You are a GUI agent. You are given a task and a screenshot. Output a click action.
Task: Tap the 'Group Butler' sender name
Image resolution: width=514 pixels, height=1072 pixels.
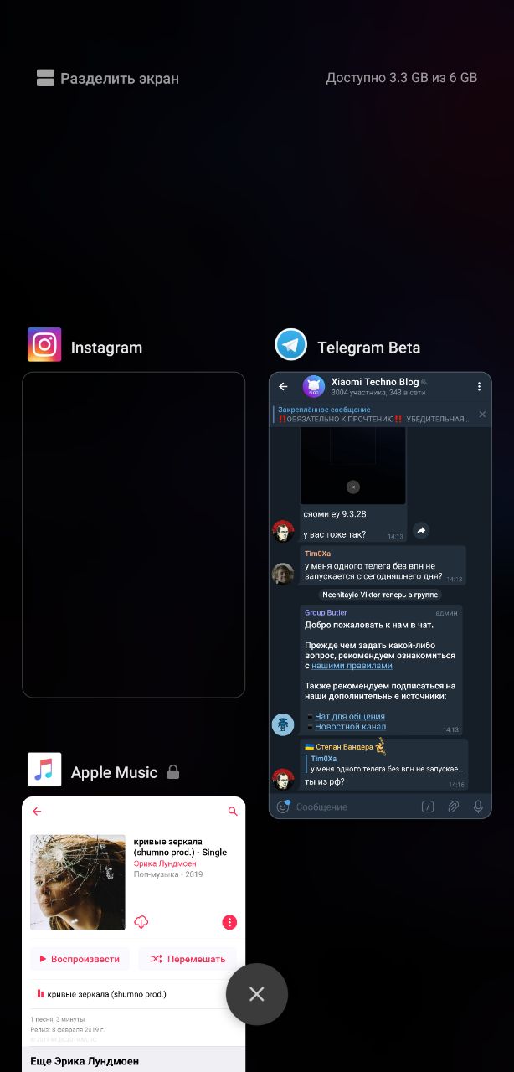326,612
